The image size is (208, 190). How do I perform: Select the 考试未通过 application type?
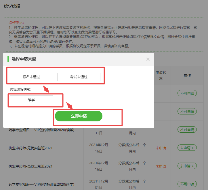click(79, 77)
